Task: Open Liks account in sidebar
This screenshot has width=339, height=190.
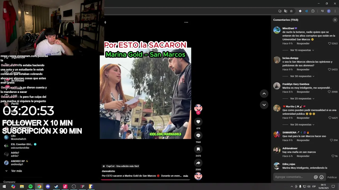Action: [15, 137]
